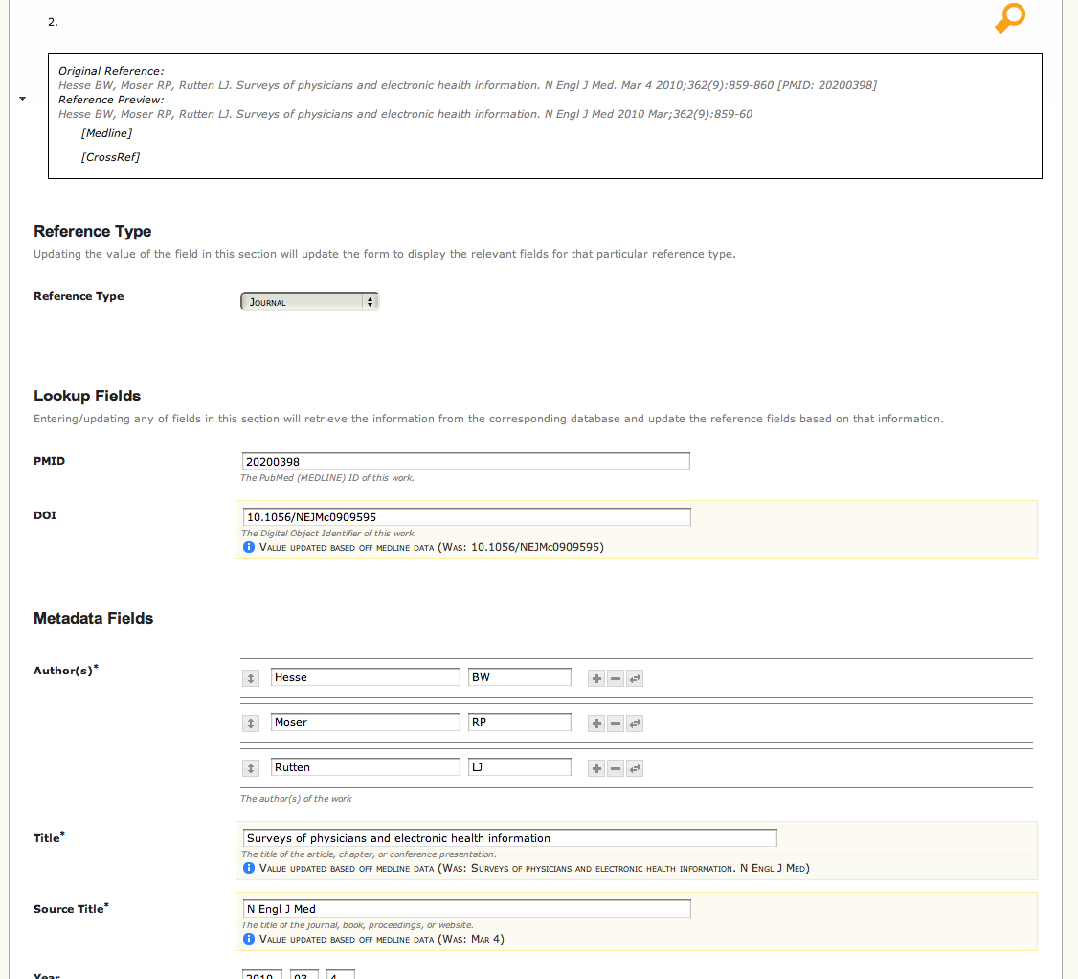Collapse reference 2 using the left arrow
This screenshot has height=979, width=1078.
click(x=22, y=99)
